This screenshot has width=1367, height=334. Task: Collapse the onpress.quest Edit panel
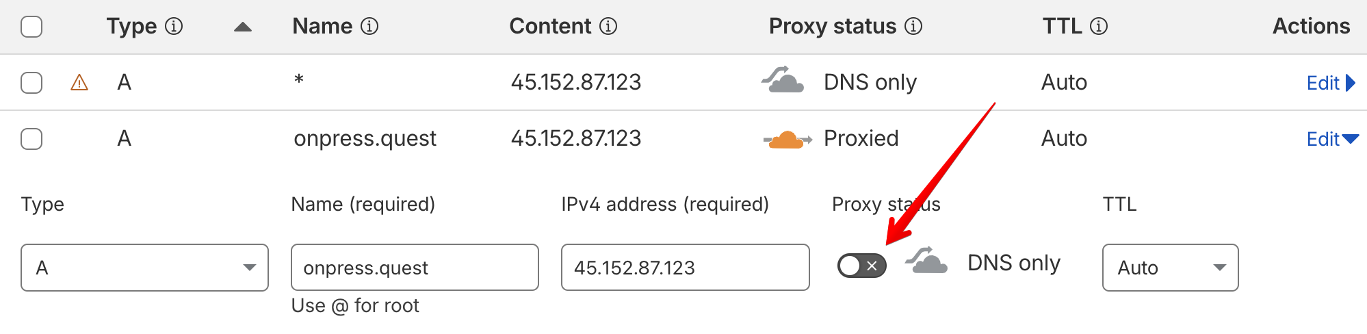click(1331, 140)
